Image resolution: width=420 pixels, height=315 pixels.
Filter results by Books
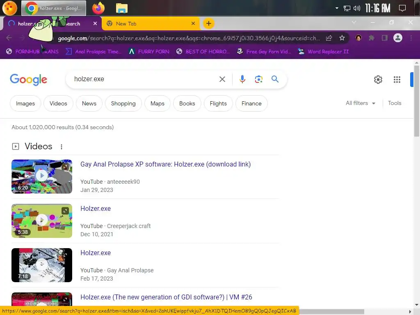pos(187,103)
